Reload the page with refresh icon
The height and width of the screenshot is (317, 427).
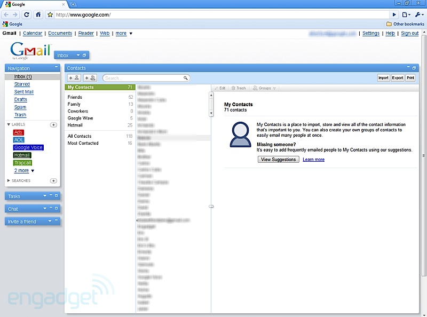26,15
